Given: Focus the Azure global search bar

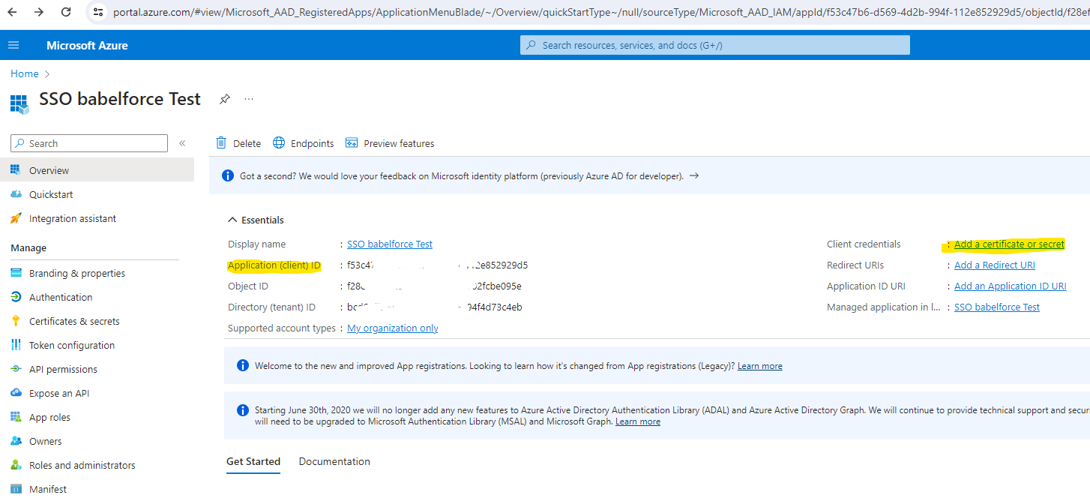Looking at the screenshot, I should point(715,45).
